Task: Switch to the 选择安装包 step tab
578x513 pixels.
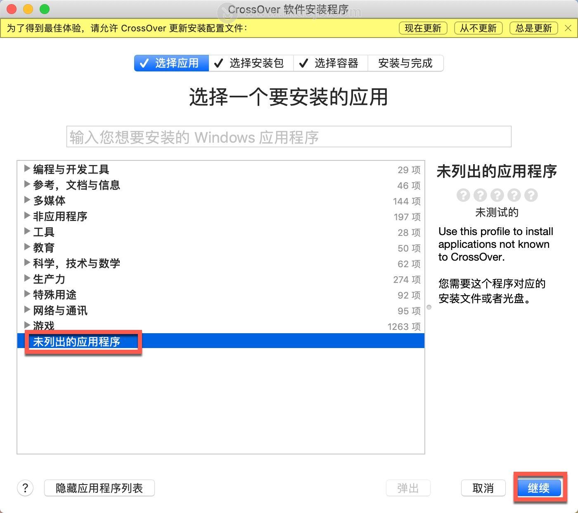Action: (x=251, y=63)
